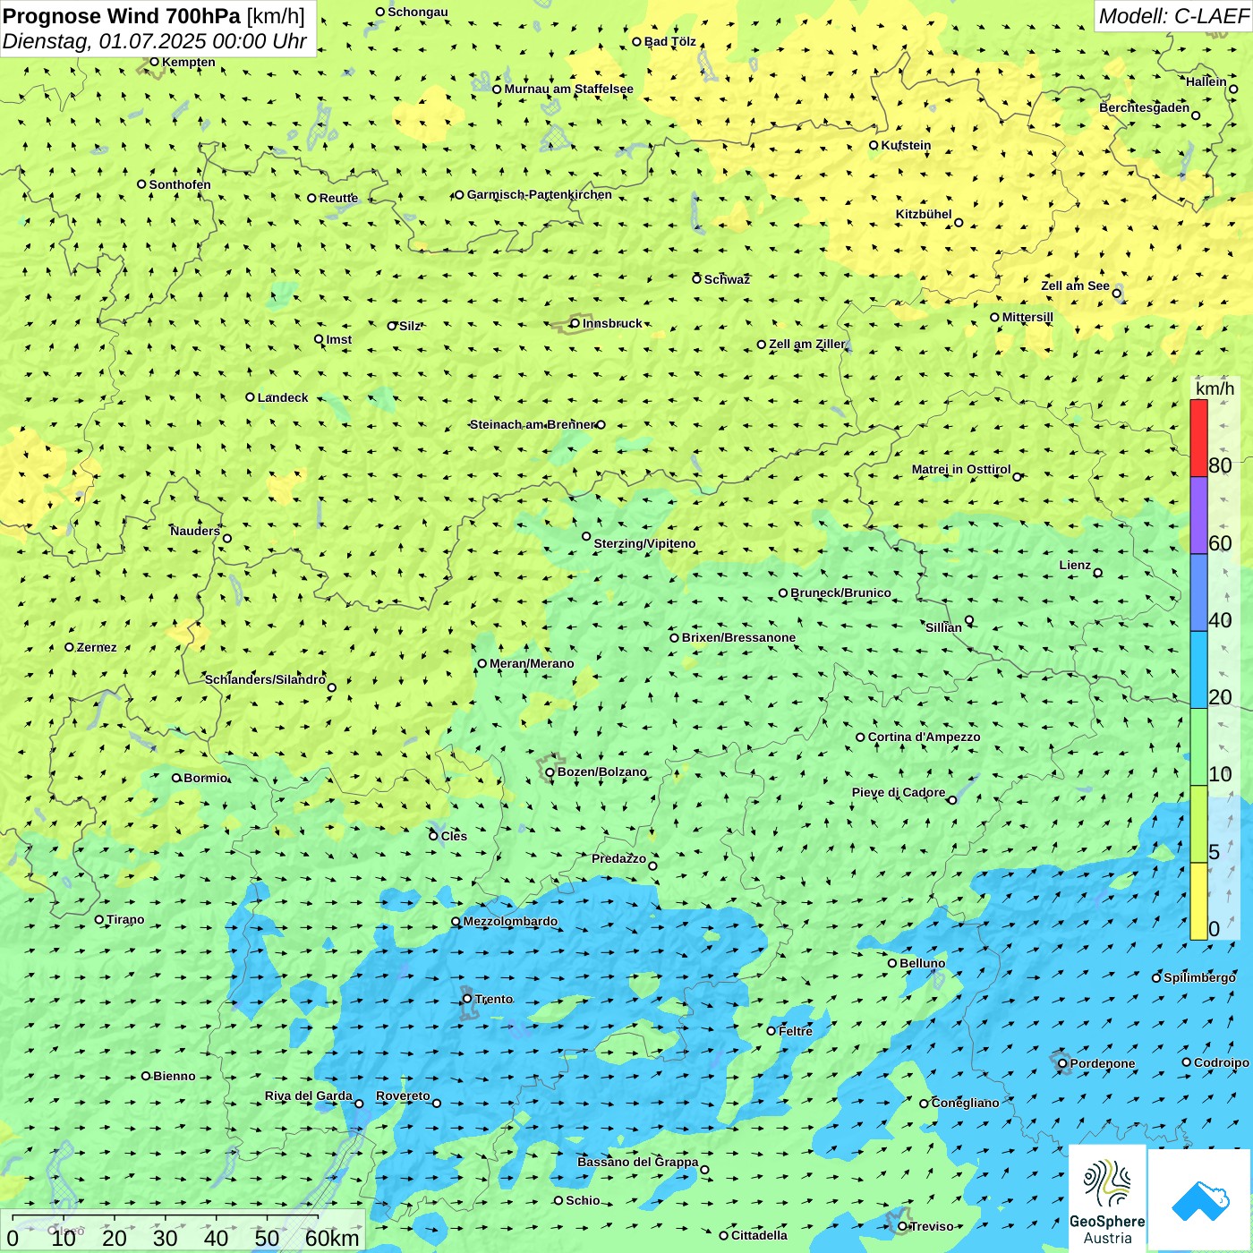Click the Tirano location circle
The width and height of the screenshot is (1253, 1253).
(x=99, y=919)
